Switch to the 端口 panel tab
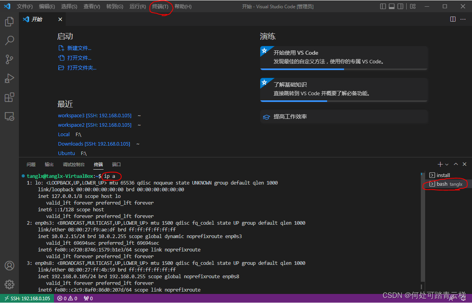The height and width of the screenshot is (303, 472). pos(117,164)
